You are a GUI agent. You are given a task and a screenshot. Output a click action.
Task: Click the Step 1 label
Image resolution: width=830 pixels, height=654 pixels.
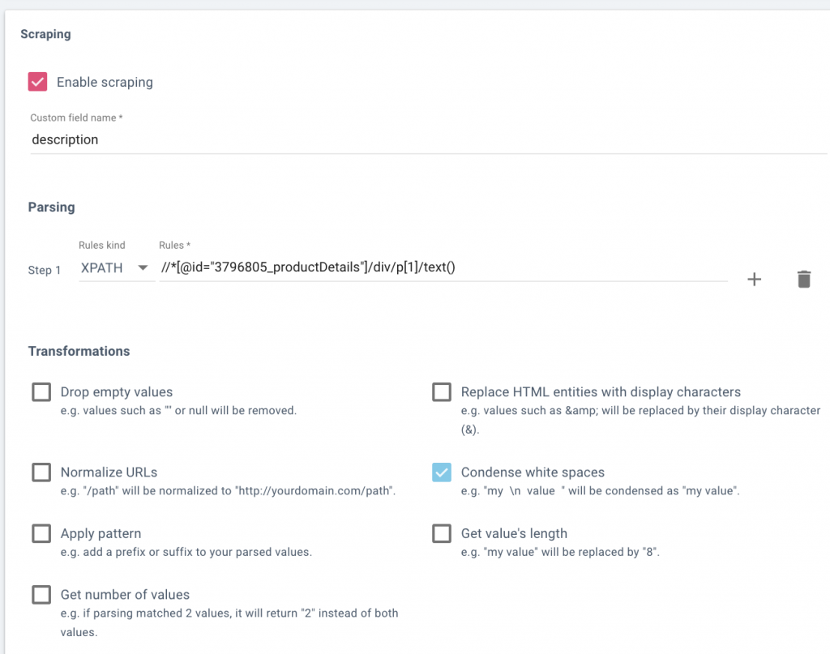(x=45, y=270)
